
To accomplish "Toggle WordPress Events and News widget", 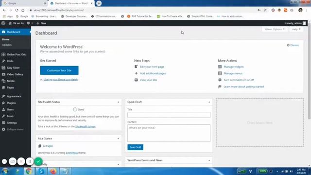I will pos(209,160).
